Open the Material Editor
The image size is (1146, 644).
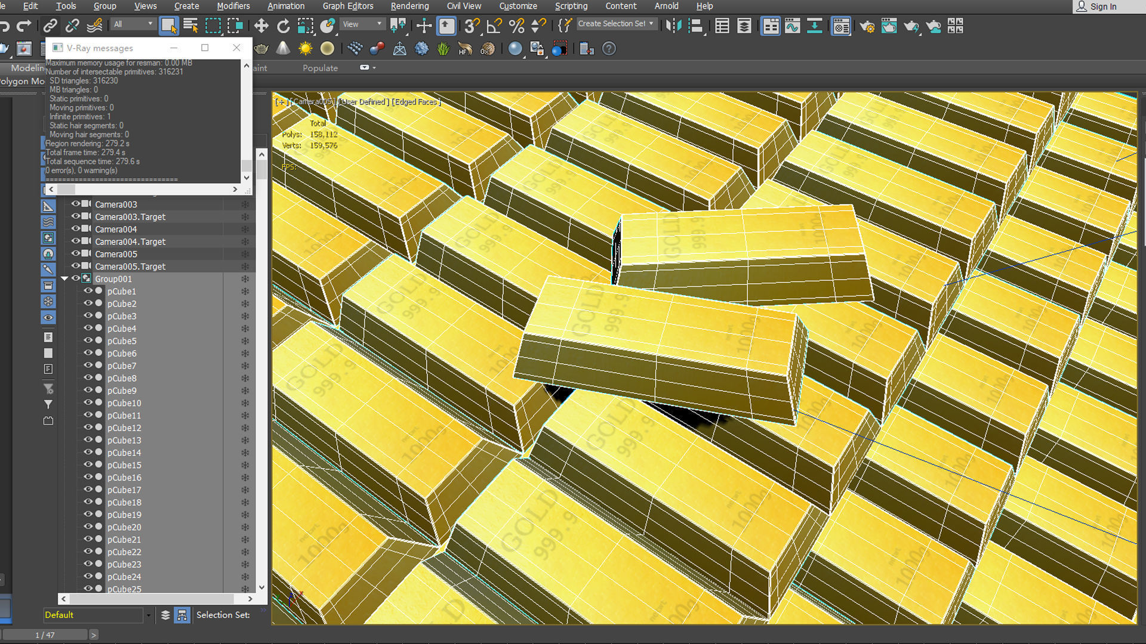pyautogui.click(x=840, y=26)
